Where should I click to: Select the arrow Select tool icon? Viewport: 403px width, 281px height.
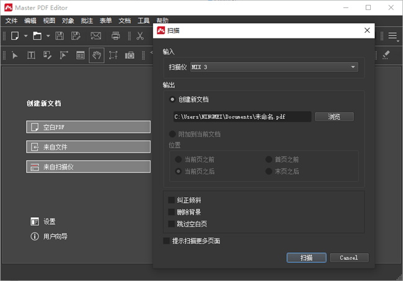pos(15,55)
